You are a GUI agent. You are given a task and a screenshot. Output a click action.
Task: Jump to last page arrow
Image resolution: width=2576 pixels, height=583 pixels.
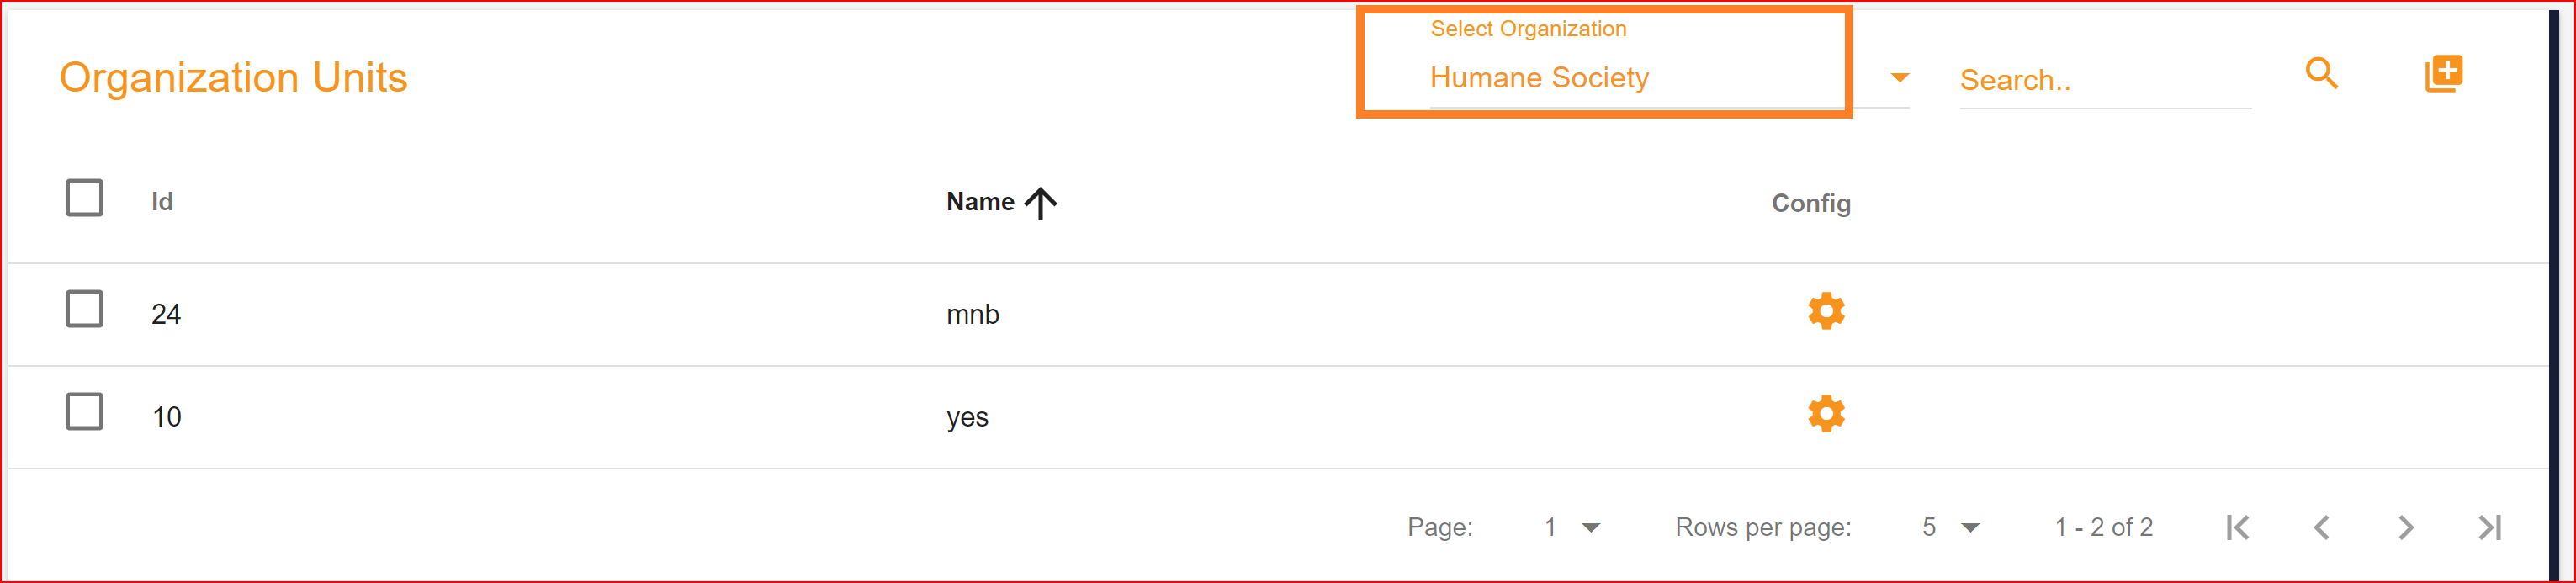2490,527
